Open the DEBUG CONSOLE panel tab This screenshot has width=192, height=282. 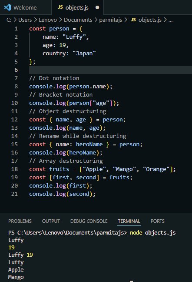tap(89, 221)
